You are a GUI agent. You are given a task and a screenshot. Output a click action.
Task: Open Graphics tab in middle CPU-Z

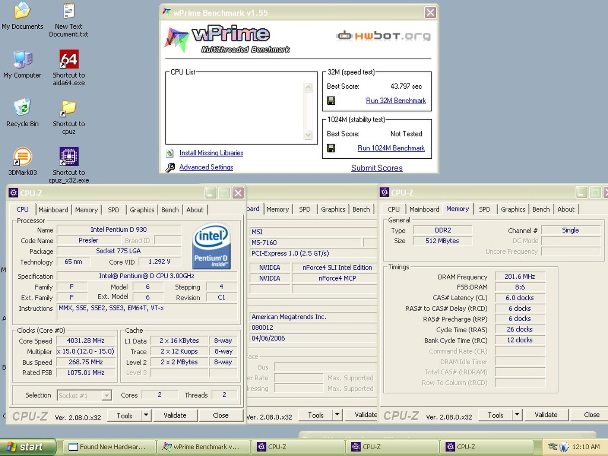333,209
